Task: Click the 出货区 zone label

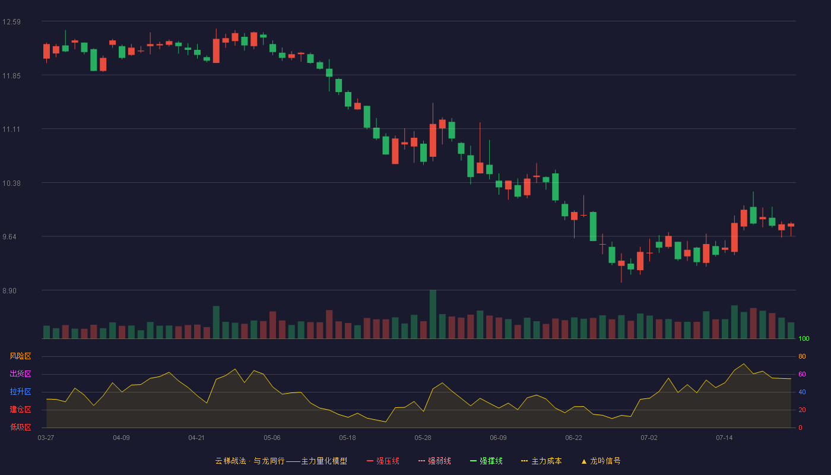Action: pyautogui.click(x=20, y=374)
